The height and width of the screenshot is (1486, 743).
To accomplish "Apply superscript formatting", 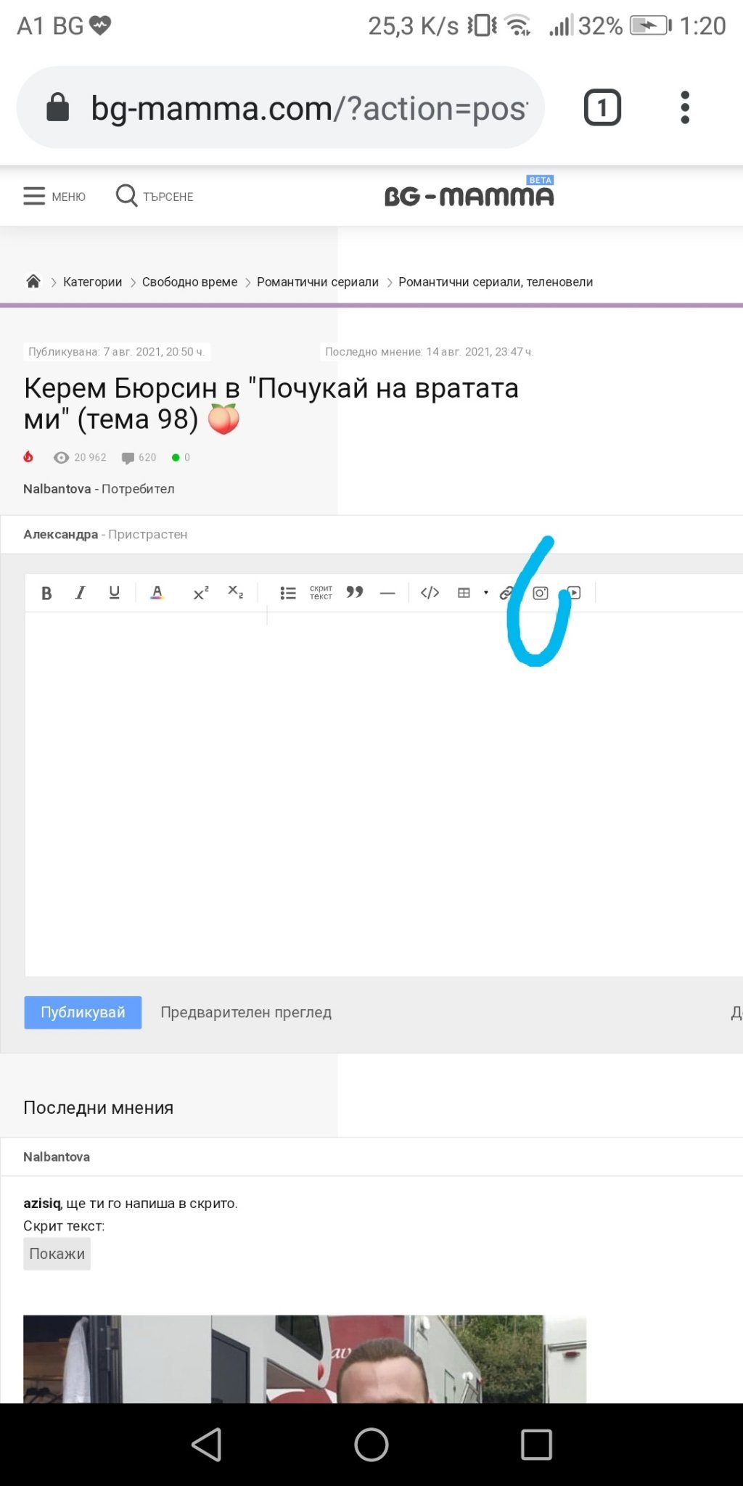I will point(201,593).
